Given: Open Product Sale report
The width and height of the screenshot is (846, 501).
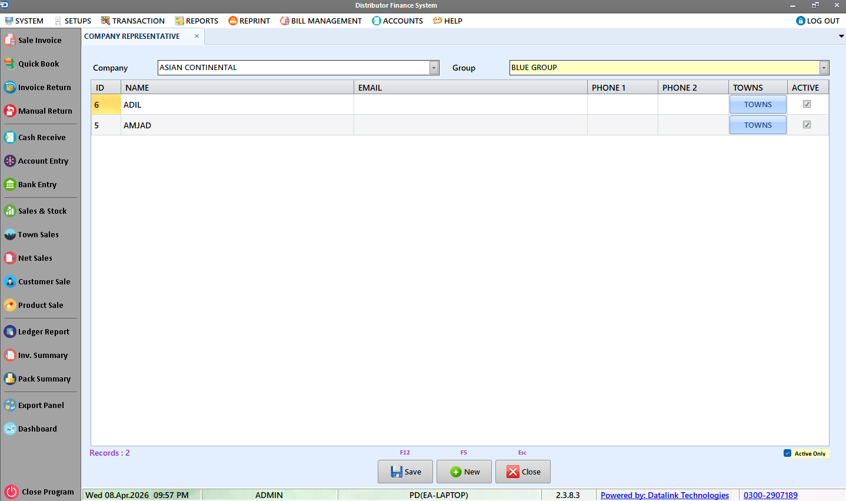Looking at the screenshot, I should coord(34,305).
